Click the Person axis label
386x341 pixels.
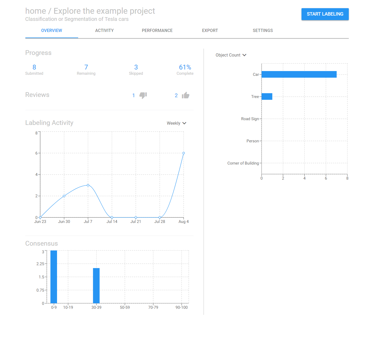pyautogui.click(x=253, y=141)
